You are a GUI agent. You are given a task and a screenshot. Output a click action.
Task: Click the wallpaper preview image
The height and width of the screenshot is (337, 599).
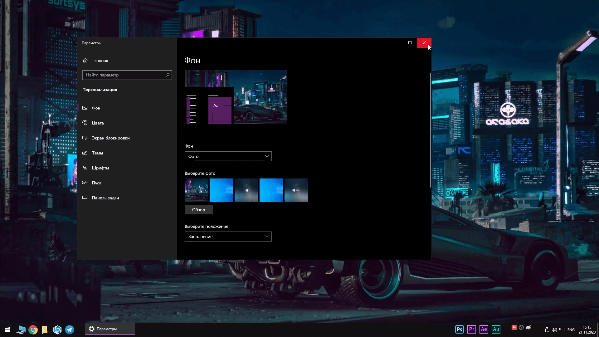point(236,97)
